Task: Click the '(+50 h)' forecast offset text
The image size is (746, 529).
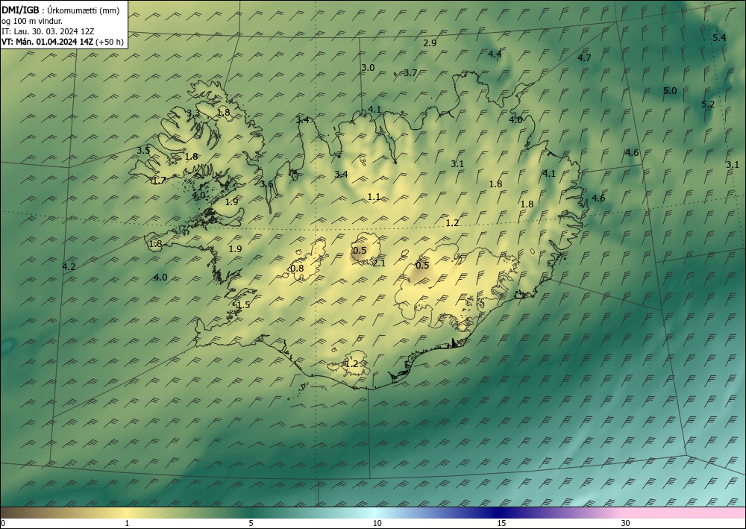Action: coord(110,42)
